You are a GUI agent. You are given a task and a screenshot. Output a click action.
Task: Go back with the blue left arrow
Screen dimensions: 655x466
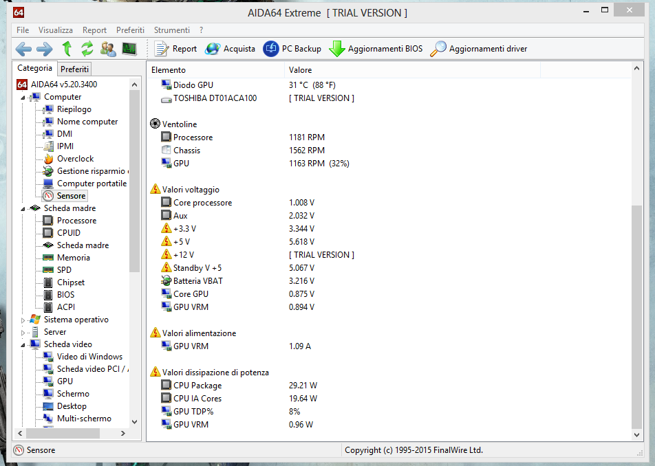23,49
